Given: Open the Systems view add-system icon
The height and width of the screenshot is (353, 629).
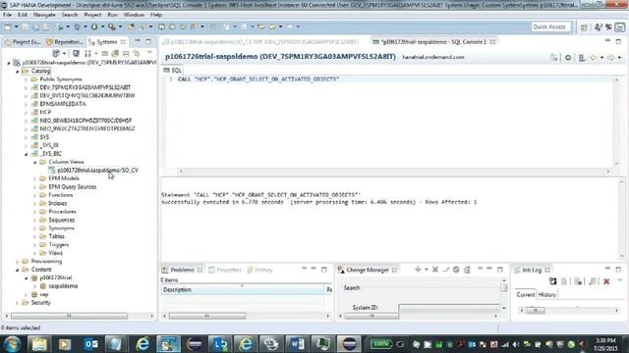Looking at the screenshot, I should click(56, 53).
